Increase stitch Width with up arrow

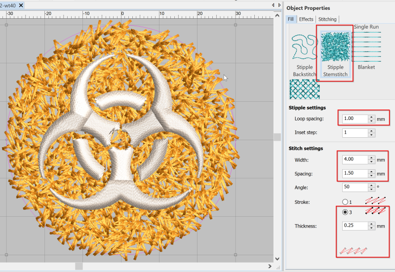pos(372,157)
